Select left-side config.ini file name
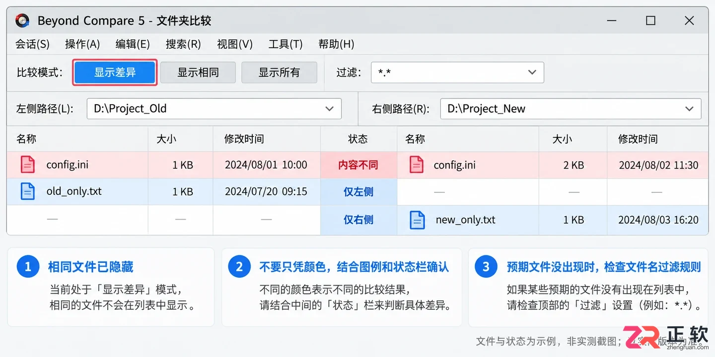This screenshot has height=357, width=715. [x=68, y=165]
